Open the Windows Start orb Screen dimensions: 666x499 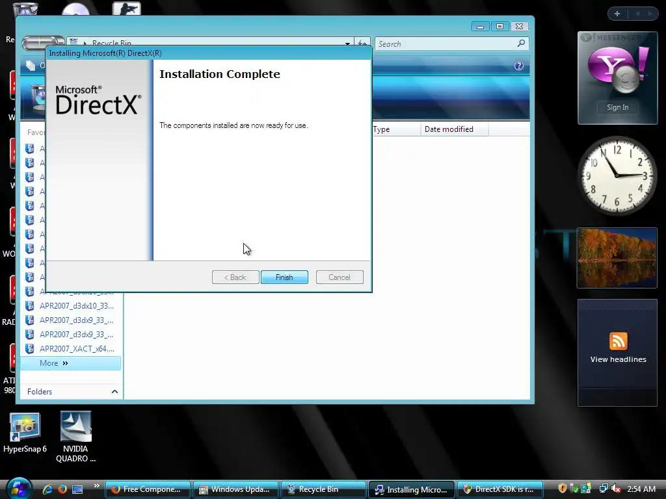[19, 489]
